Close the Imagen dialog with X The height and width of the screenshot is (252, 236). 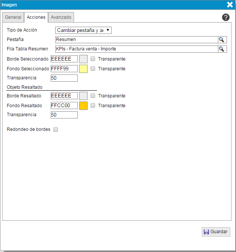pos(230,5)
